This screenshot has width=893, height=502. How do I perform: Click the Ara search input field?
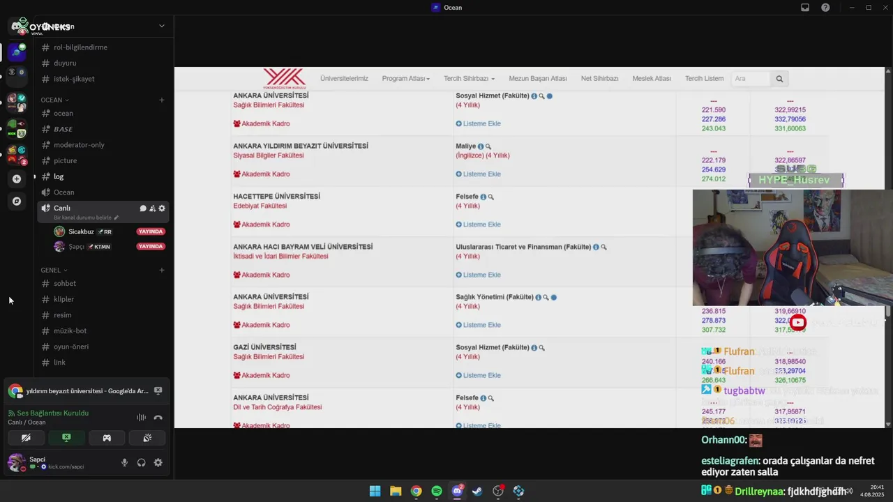[750, 79]
